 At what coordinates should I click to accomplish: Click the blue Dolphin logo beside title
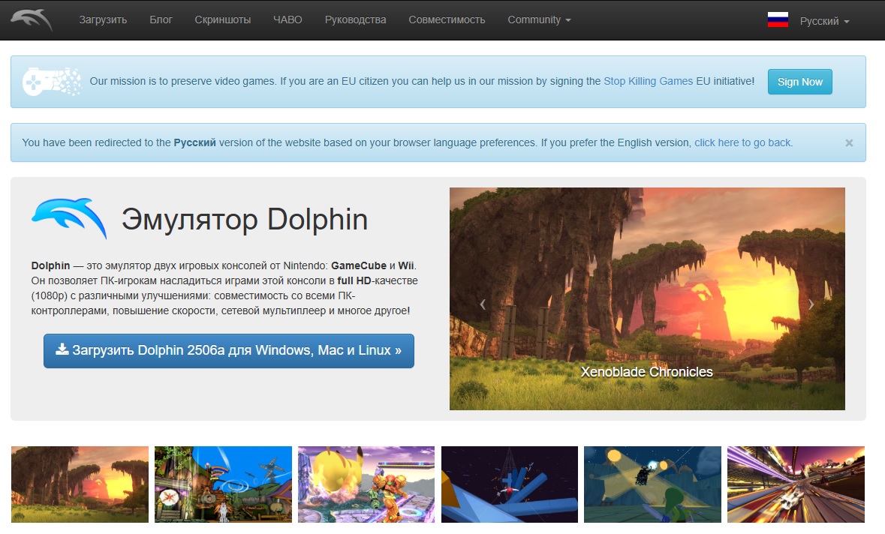[69, 218]
